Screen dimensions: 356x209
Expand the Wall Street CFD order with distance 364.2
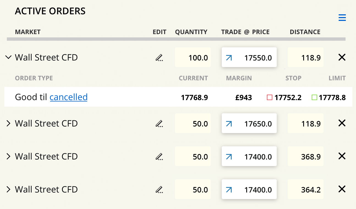click(9, 189)
